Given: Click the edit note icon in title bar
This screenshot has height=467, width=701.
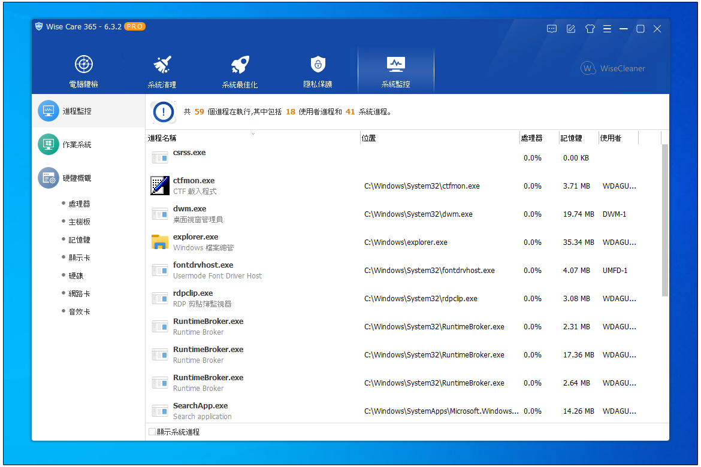Looking at the screenshot, I should (x=571, y=29).
